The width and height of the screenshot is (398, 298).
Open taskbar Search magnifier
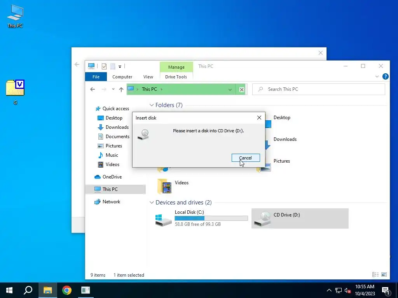pos(28,290)
